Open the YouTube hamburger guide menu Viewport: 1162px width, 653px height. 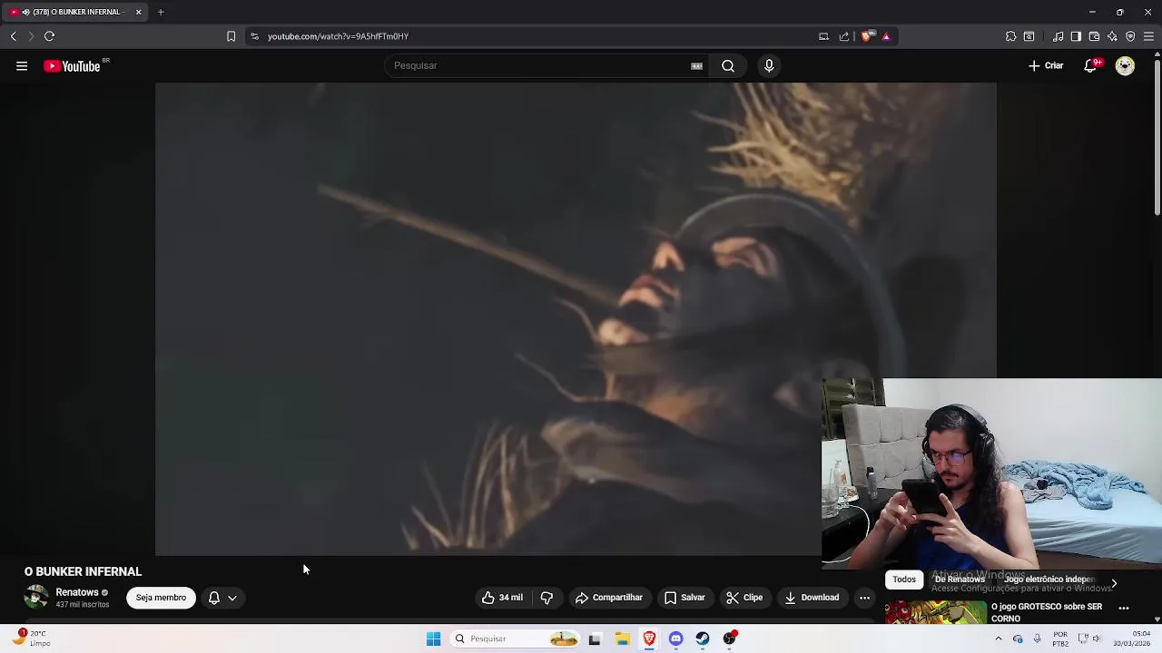[x=22, y=65]
